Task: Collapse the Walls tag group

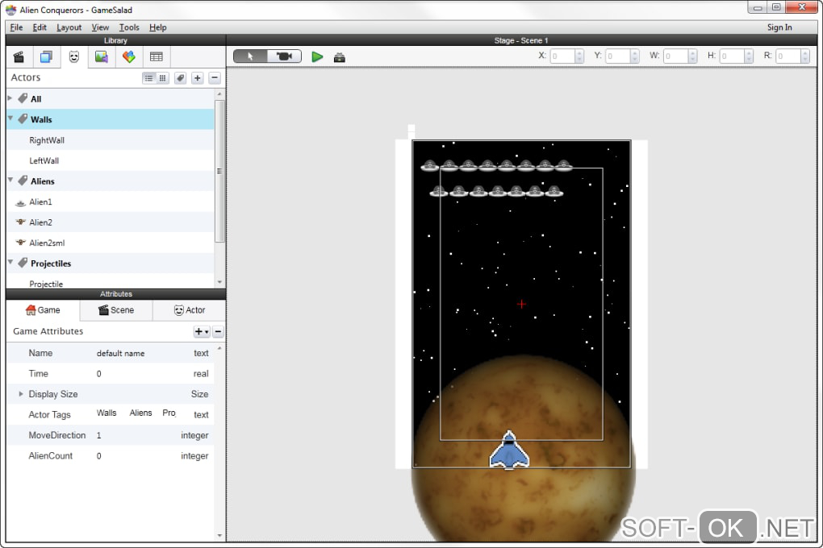Action: click(x=10, y=118)
